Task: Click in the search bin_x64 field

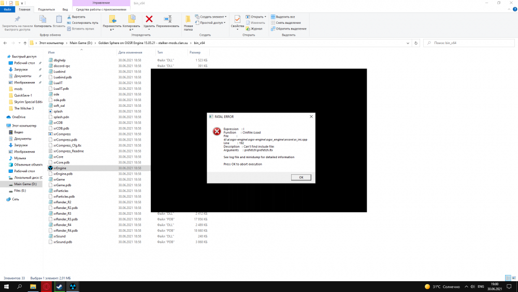Action: [x=469, y=43]
